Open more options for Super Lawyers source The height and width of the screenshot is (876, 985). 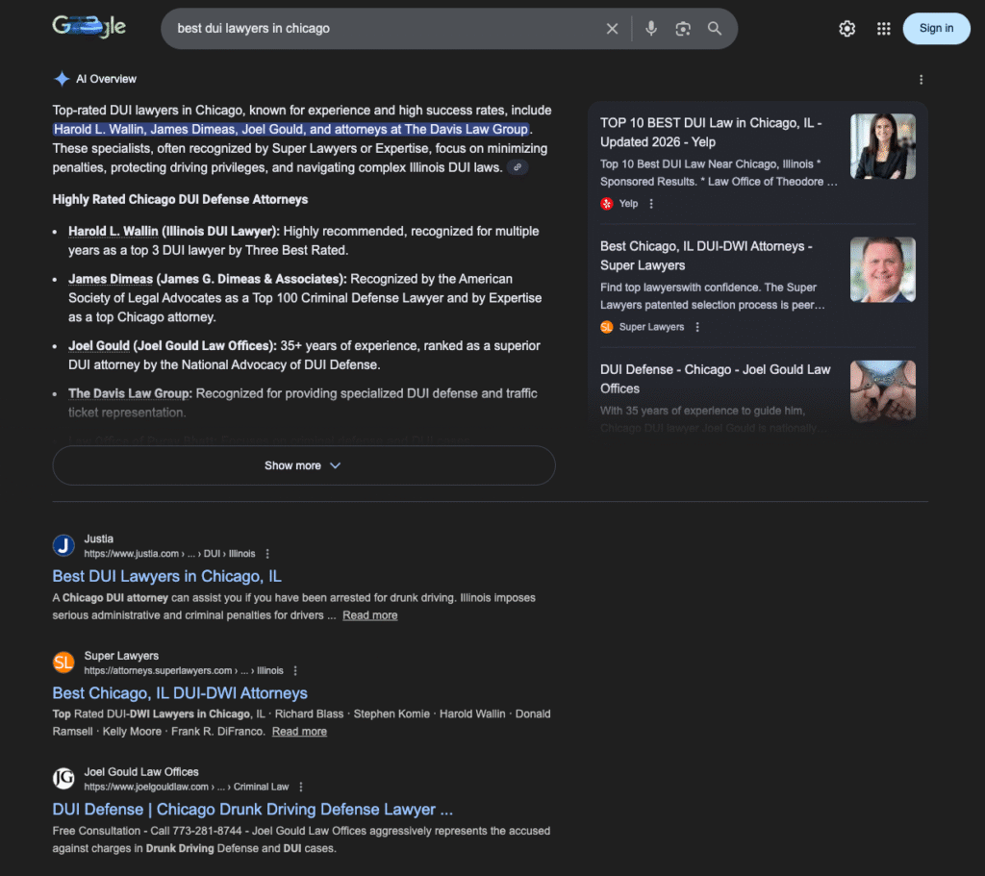coord(697,327)
